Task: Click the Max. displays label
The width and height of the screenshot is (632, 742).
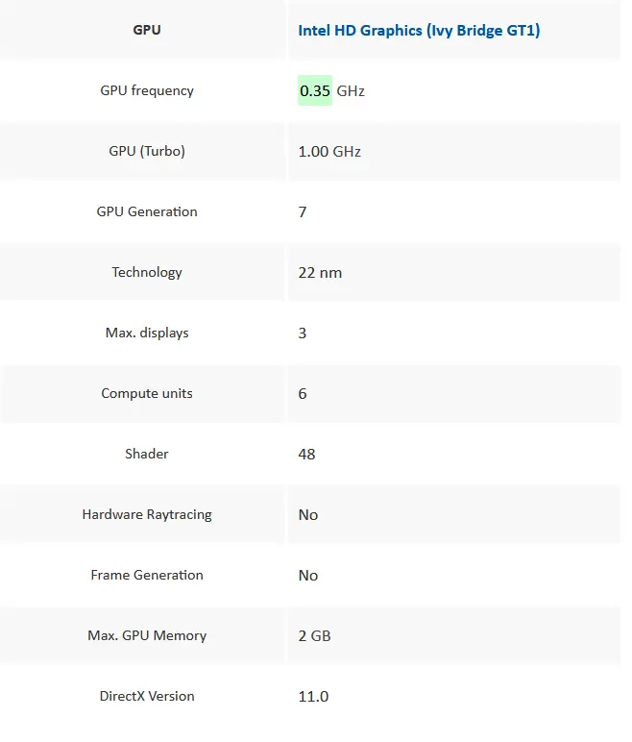Action: pos(147,333)
